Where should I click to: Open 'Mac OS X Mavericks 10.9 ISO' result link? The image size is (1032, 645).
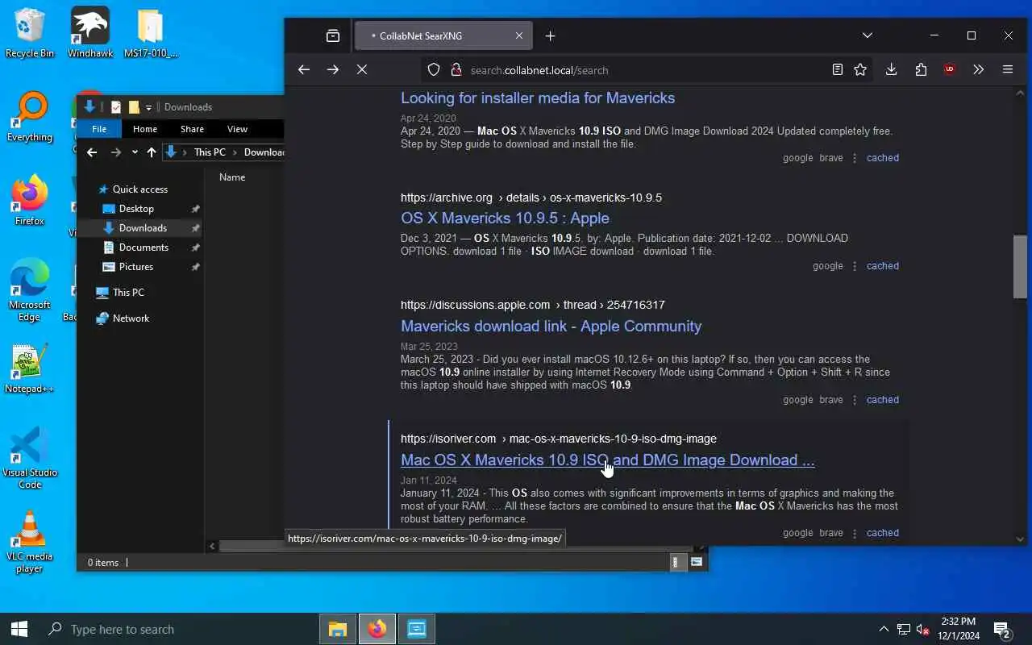point(608,460)
